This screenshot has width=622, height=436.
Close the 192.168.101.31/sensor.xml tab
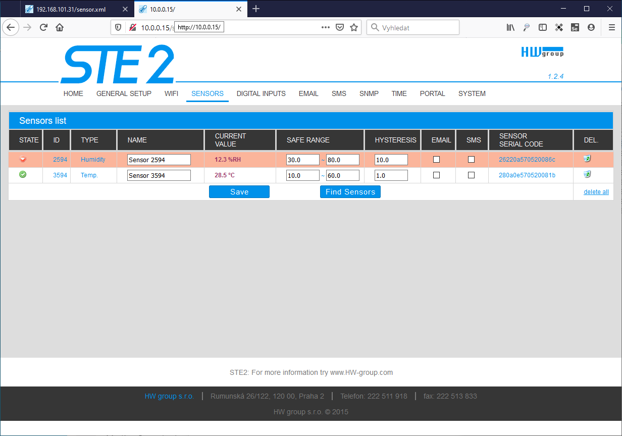(125, 9)
